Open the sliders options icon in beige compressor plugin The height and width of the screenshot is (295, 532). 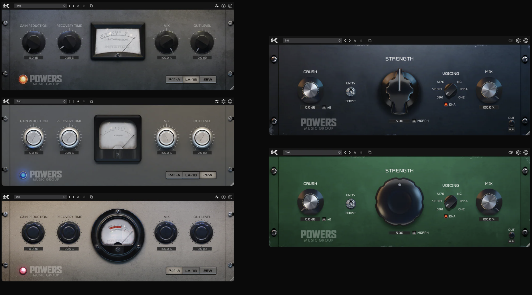click(x=217, y=197)
